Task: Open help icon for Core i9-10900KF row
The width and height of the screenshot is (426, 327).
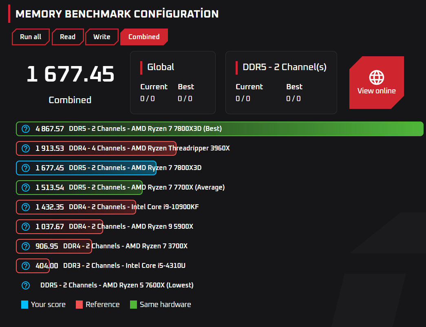Action: [x=26, y=207]
